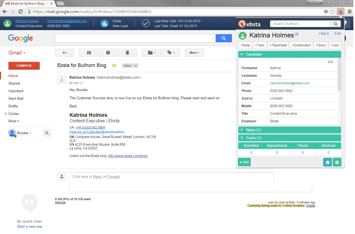This screenshot has width=355, height=234.
Task: Click the company building icon in Ebsta bar
Action: (x=104, y=24)
